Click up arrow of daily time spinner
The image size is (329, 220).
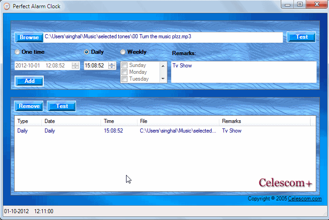(x=112, y=64)
